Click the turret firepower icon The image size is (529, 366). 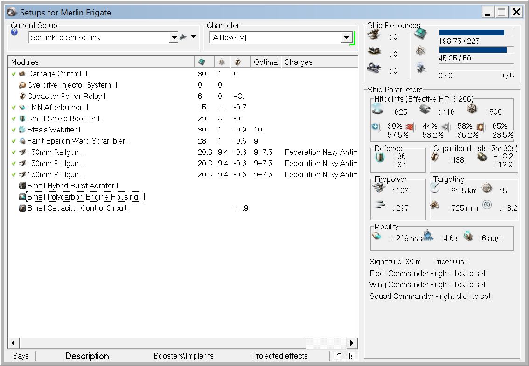click(379, 187)
